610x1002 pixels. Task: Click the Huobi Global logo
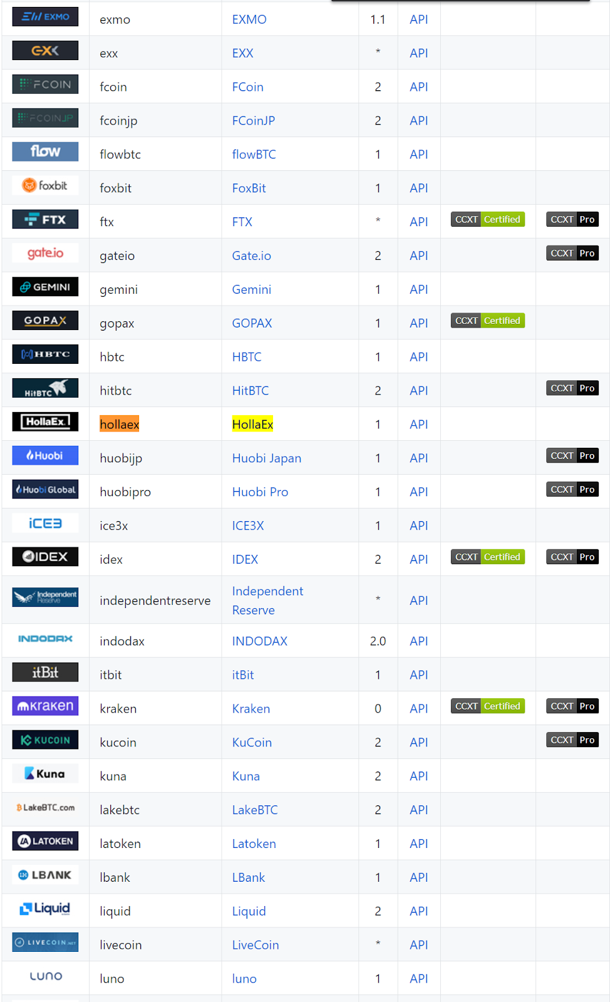[x=45, y=490]
